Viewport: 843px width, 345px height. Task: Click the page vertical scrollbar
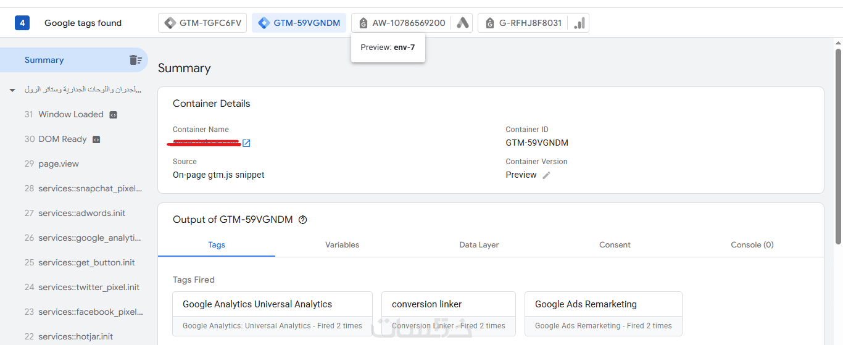[x=838, y=142]
